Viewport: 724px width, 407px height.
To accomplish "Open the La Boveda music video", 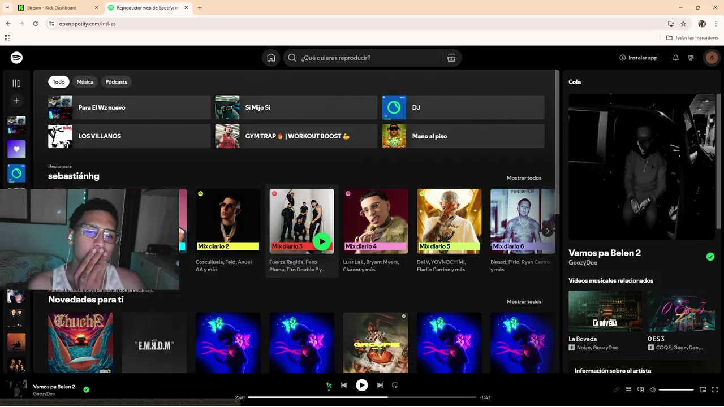I will coord(605,321).
